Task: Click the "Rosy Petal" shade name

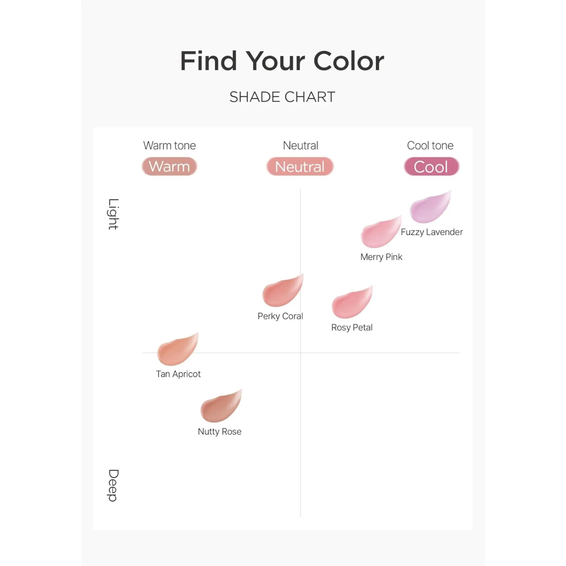Action: coord(352,327)
